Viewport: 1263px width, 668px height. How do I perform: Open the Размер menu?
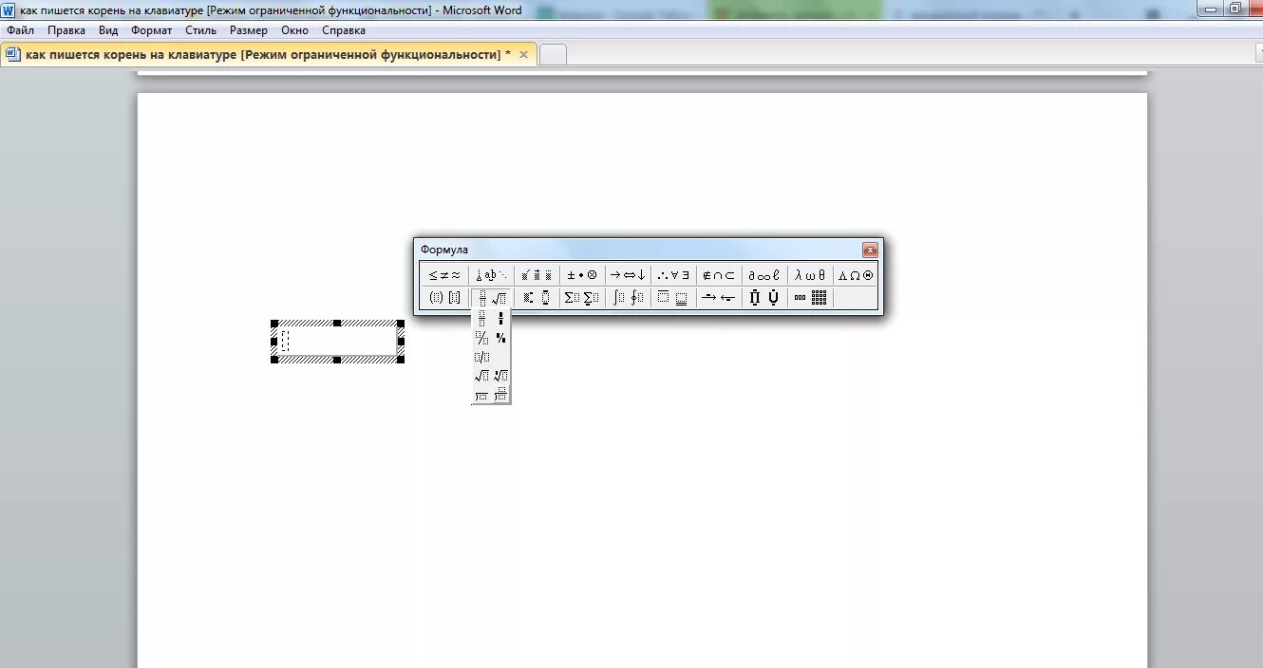tap(249, 30)
